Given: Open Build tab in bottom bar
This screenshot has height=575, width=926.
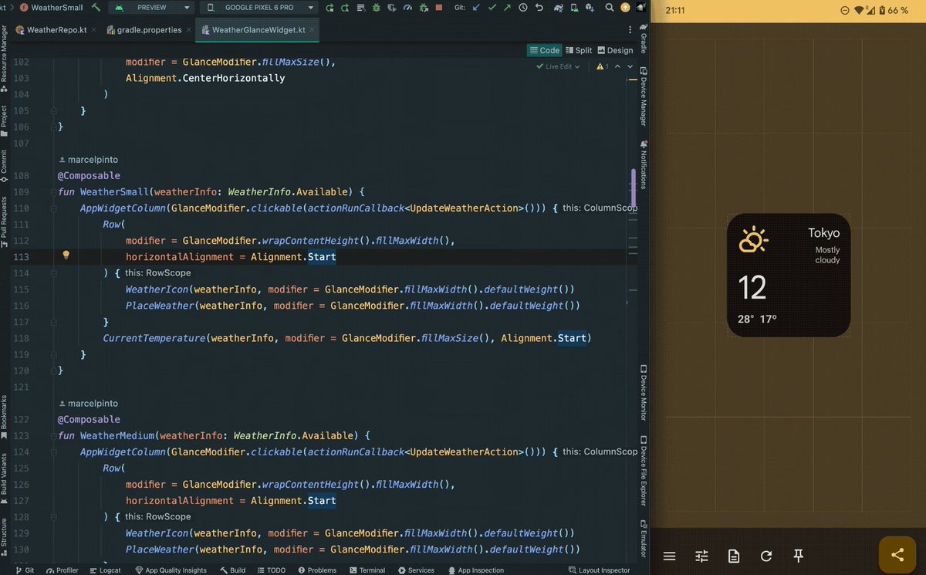Looking at the screenshot, I should coord(232,570).
